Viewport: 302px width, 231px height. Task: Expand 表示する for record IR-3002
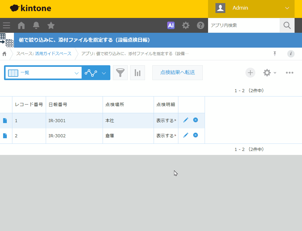click(166, 136)
